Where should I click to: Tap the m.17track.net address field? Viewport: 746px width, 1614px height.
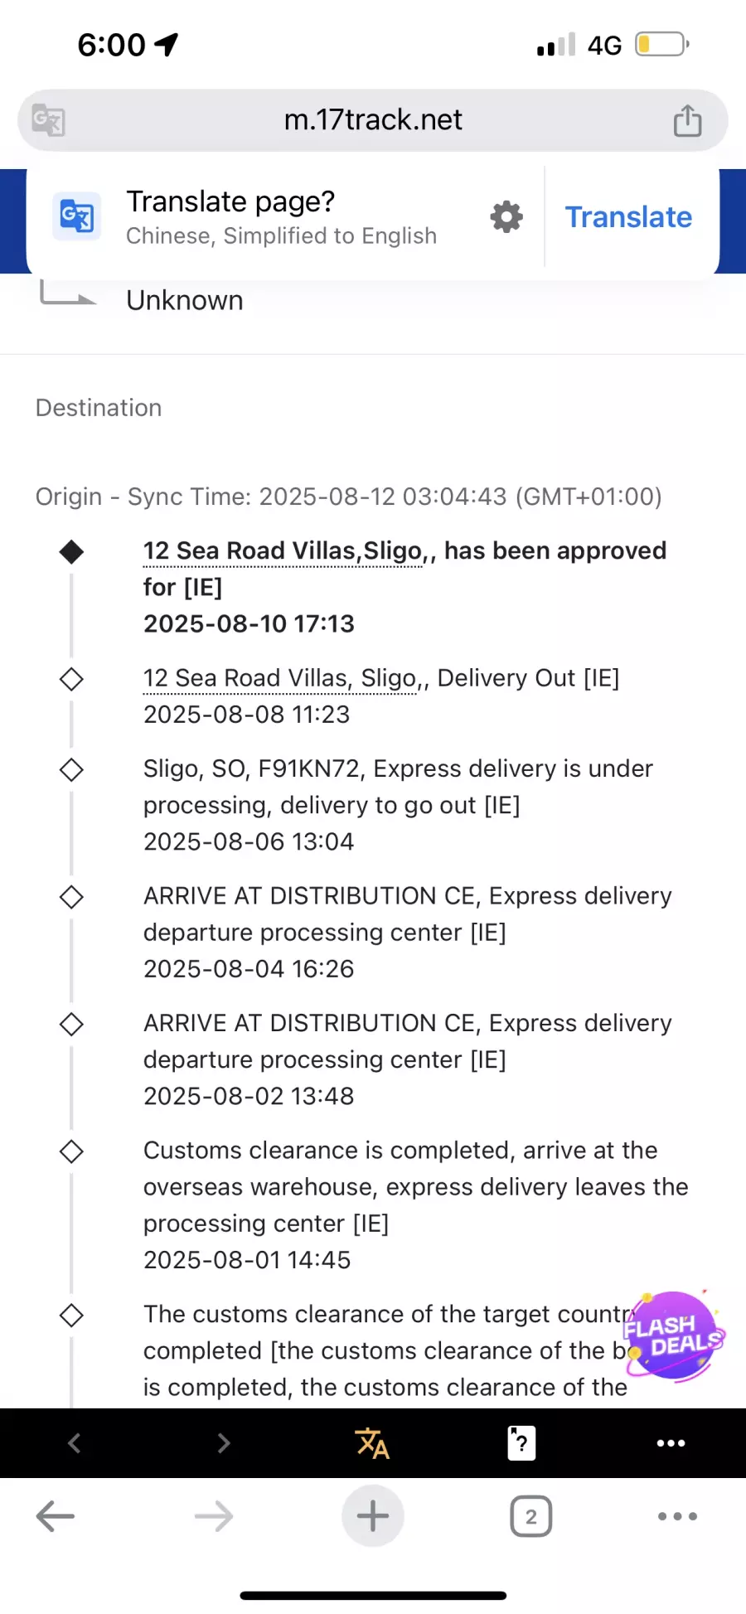point(373,120)
